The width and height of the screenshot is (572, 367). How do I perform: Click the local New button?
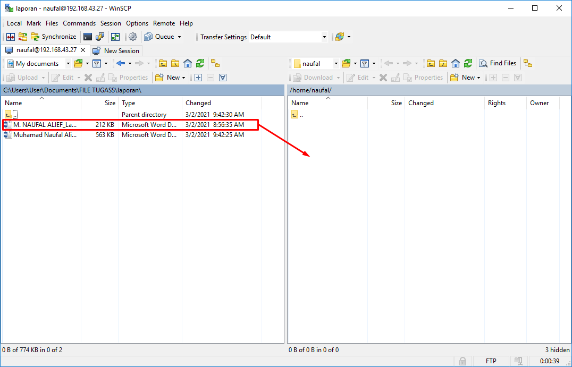(170, 77)
